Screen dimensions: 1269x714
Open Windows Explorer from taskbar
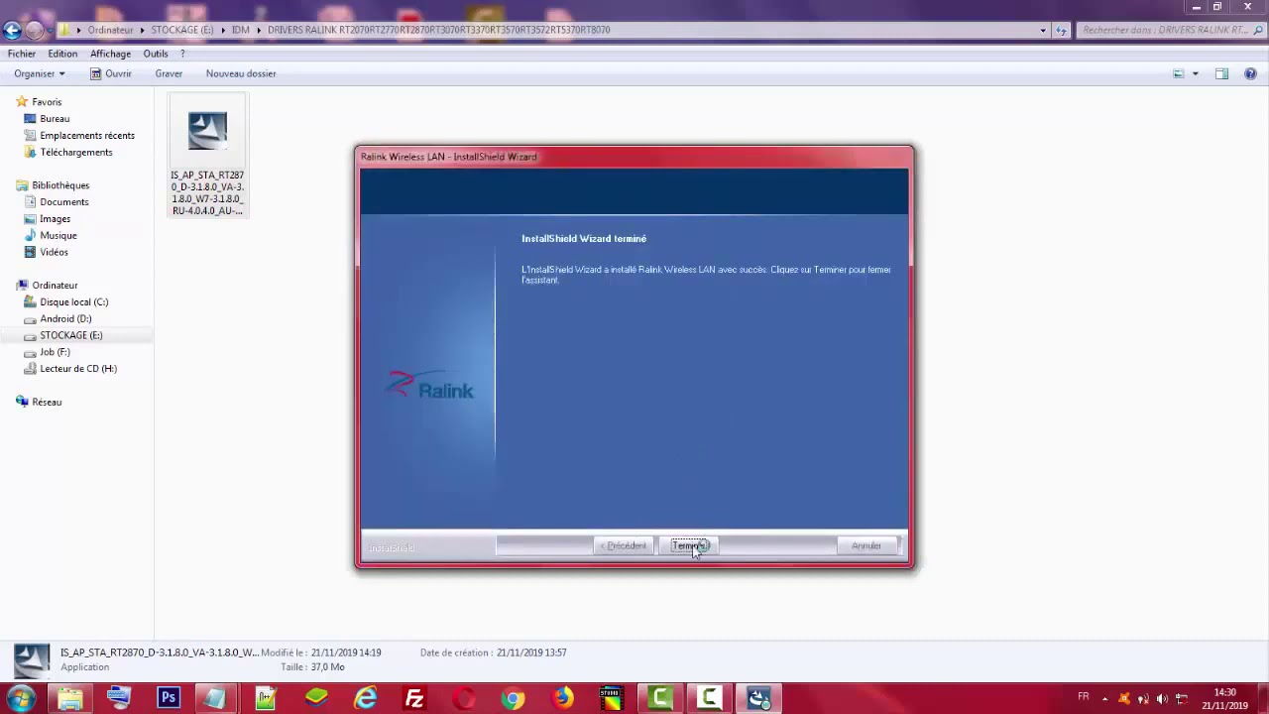69,698
